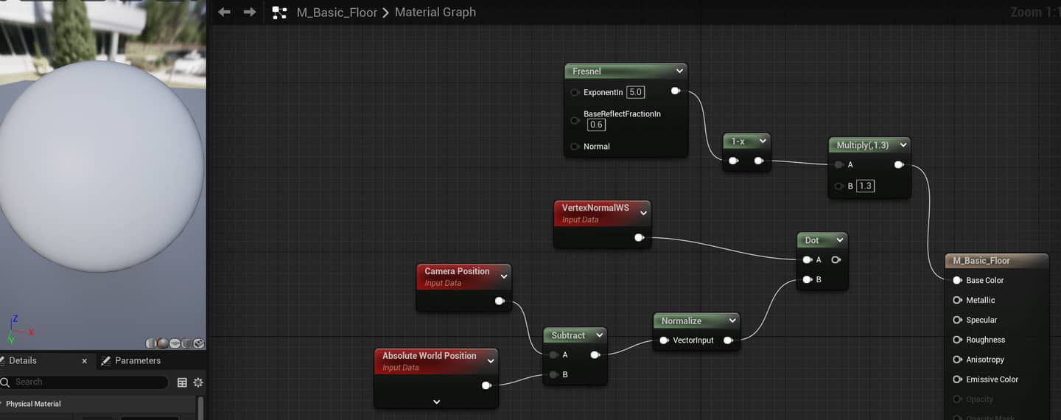
Task: Click the Normalize node output pin
Action: click(x=728, y=340)
